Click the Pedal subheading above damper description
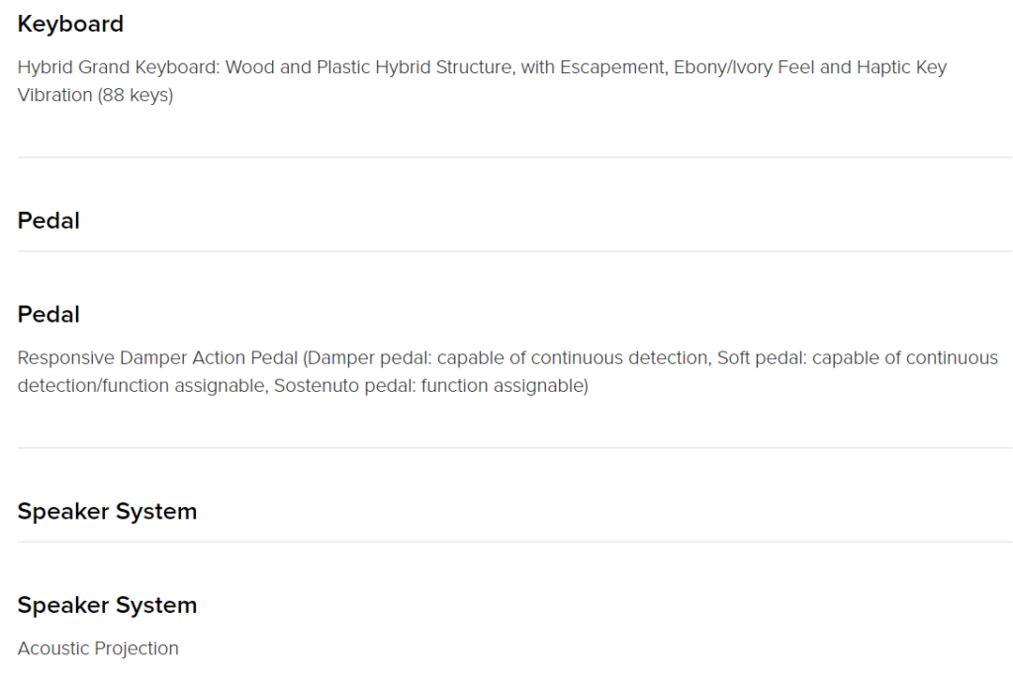Screen dimensions: 1013x689 pos(48,314)
